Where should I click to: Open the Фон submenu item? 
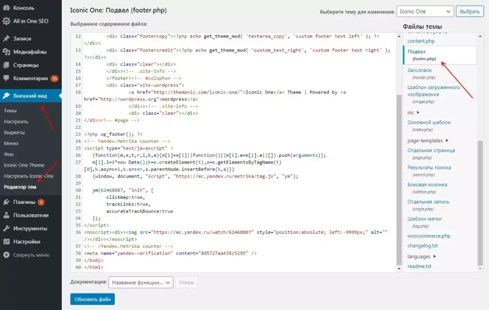coord(9,154)
